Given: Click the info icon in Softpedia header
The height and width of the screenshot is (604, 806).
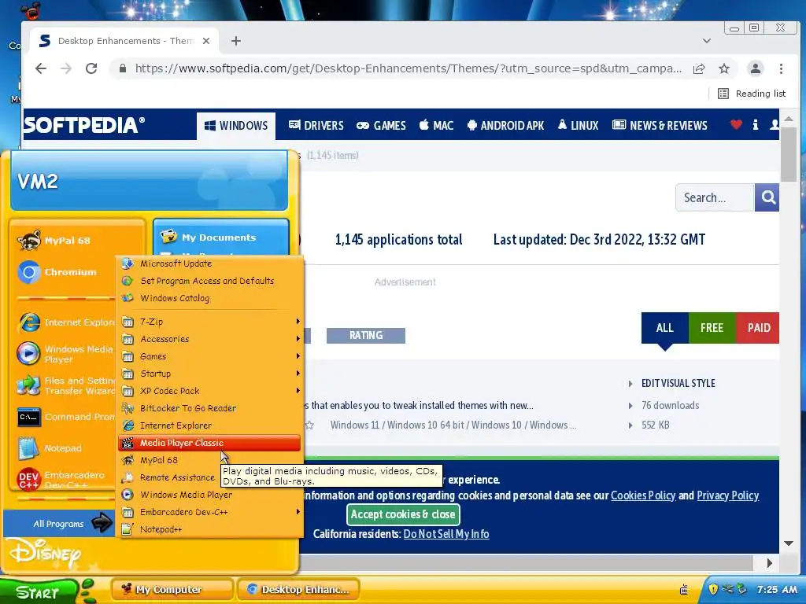Looking at the screenshot, I should pos(755,124).
